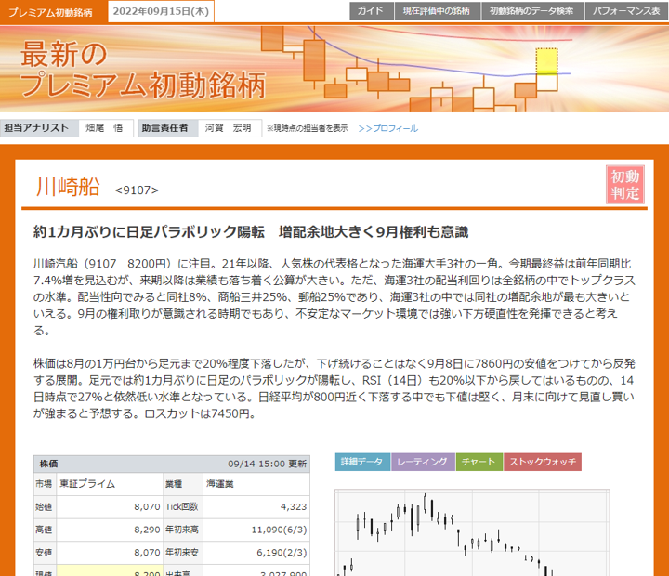The height and width of the screenshot is (576, 669).
Task: Click the 初動判定 badge
Action: (625, 185)
